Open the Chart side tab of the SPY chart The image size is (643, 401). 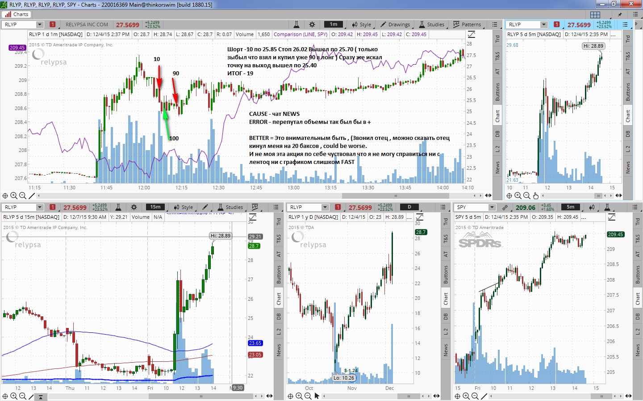638,299
